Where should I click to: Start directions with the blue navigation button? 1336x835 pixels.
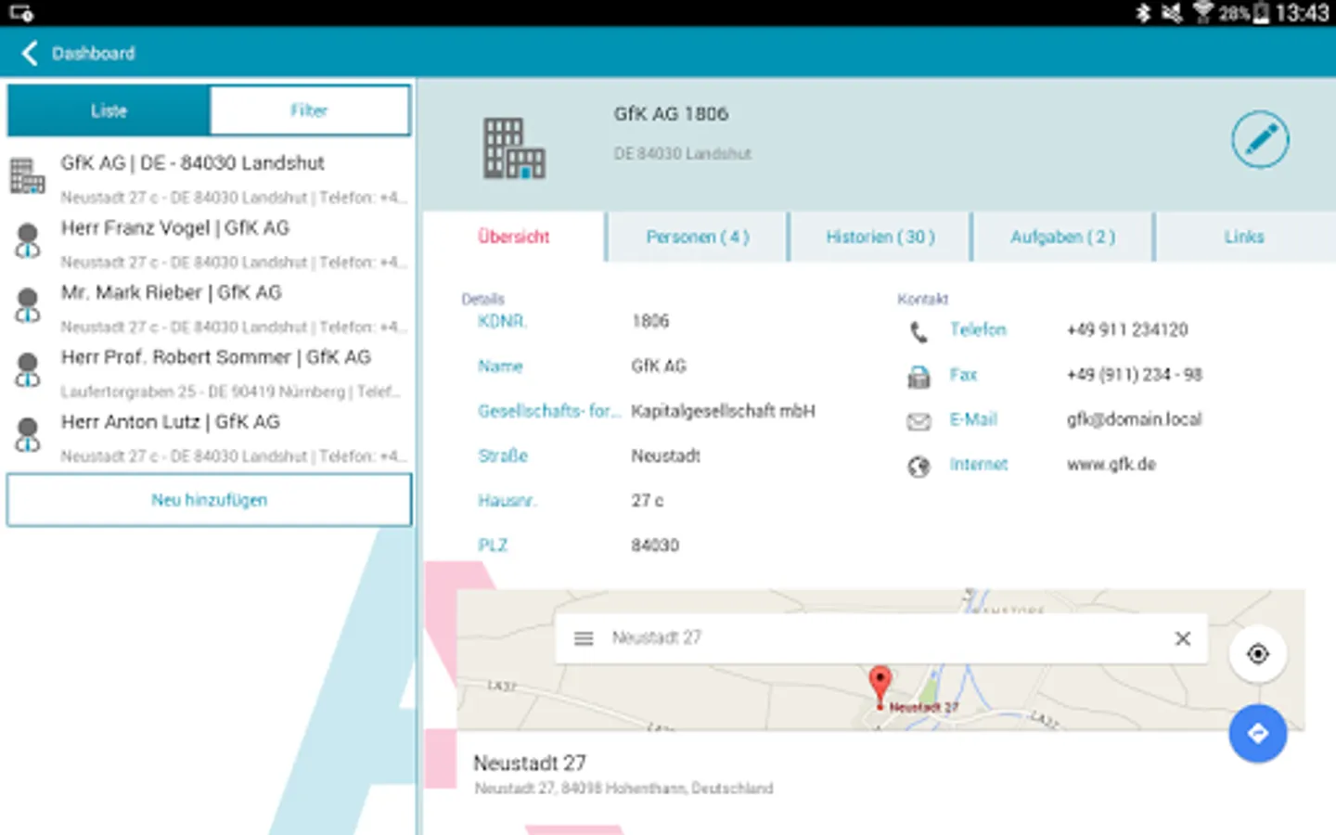point(1258,733)
